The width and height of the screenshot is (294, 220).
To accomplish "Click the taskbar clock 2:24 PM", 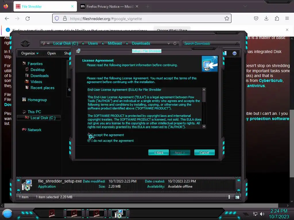I will click(x=278, y=211).
